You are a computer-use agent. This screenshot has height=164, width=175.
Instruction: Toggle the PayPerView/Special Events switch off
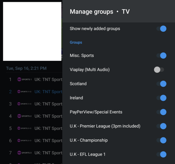(161, 112)
